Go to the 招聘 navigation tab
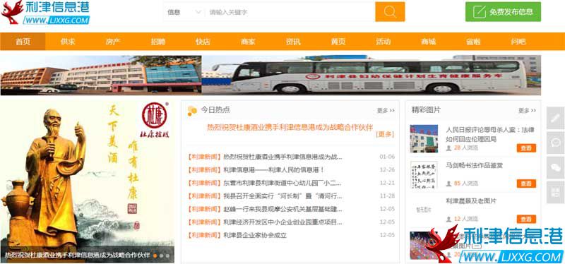The width and height of the screenshot is (565, 264). (x=157, y=42)
